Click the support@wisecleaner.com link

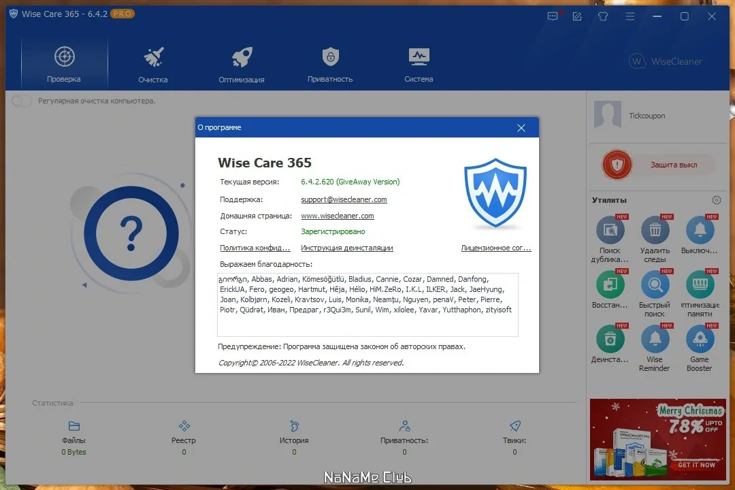coord(344,199)
